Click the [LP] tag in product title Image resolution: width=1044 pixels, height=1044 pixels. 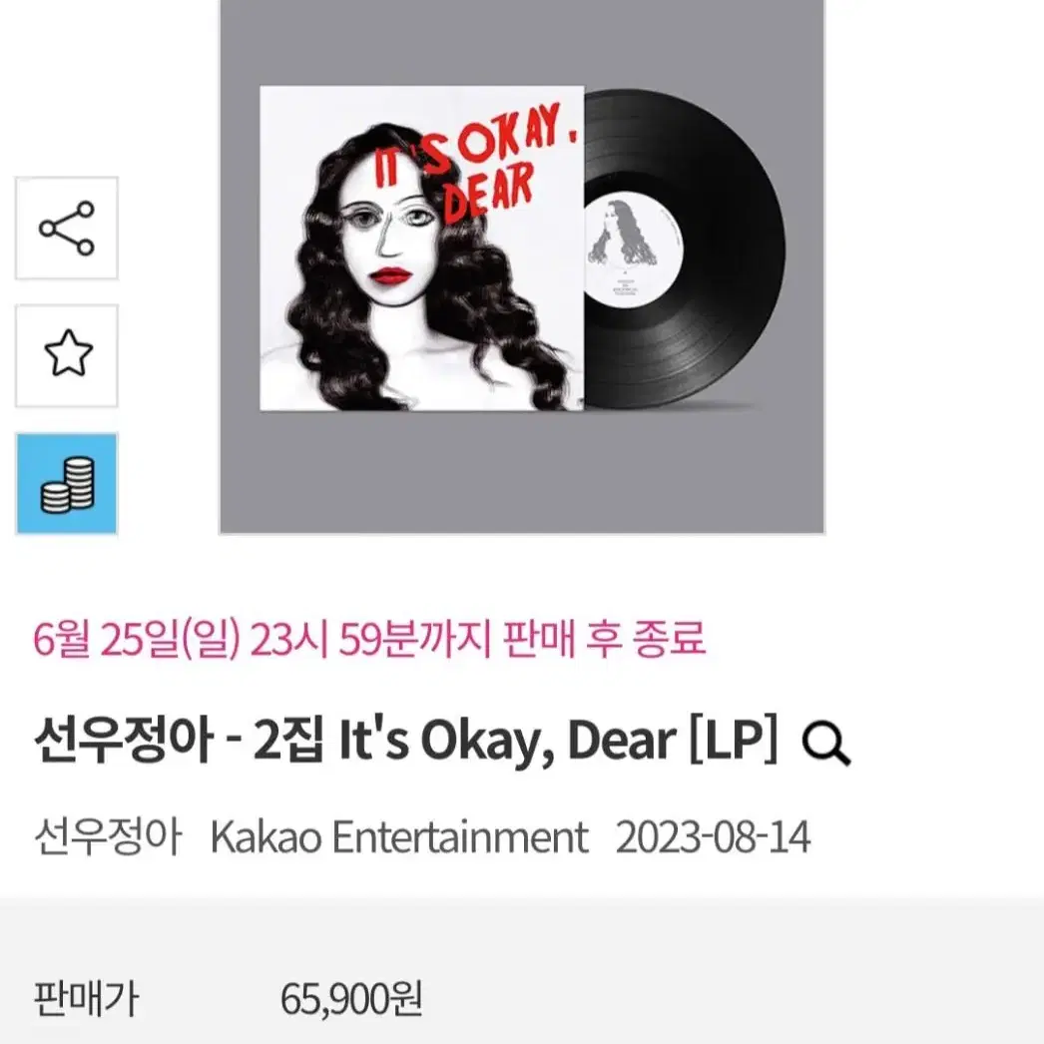pos(733,741)
